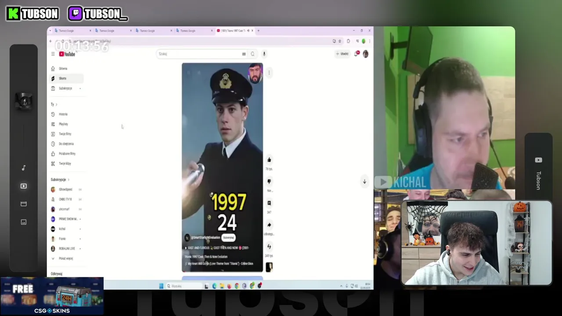Click the search magnifier button
562x316 pixels.
[x=252, y=54]
